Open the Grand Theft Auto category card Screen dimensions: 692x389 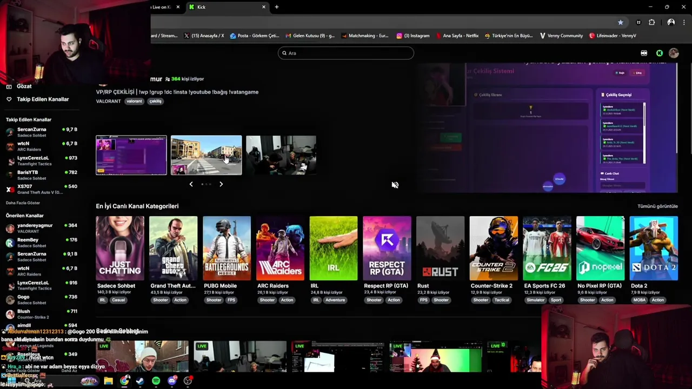(173, 248)
